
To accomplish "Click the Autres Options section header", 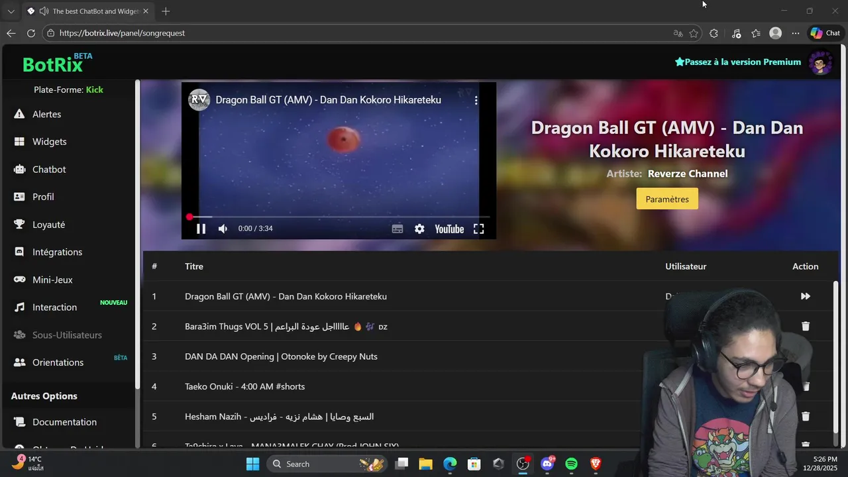I will [44, 396].
